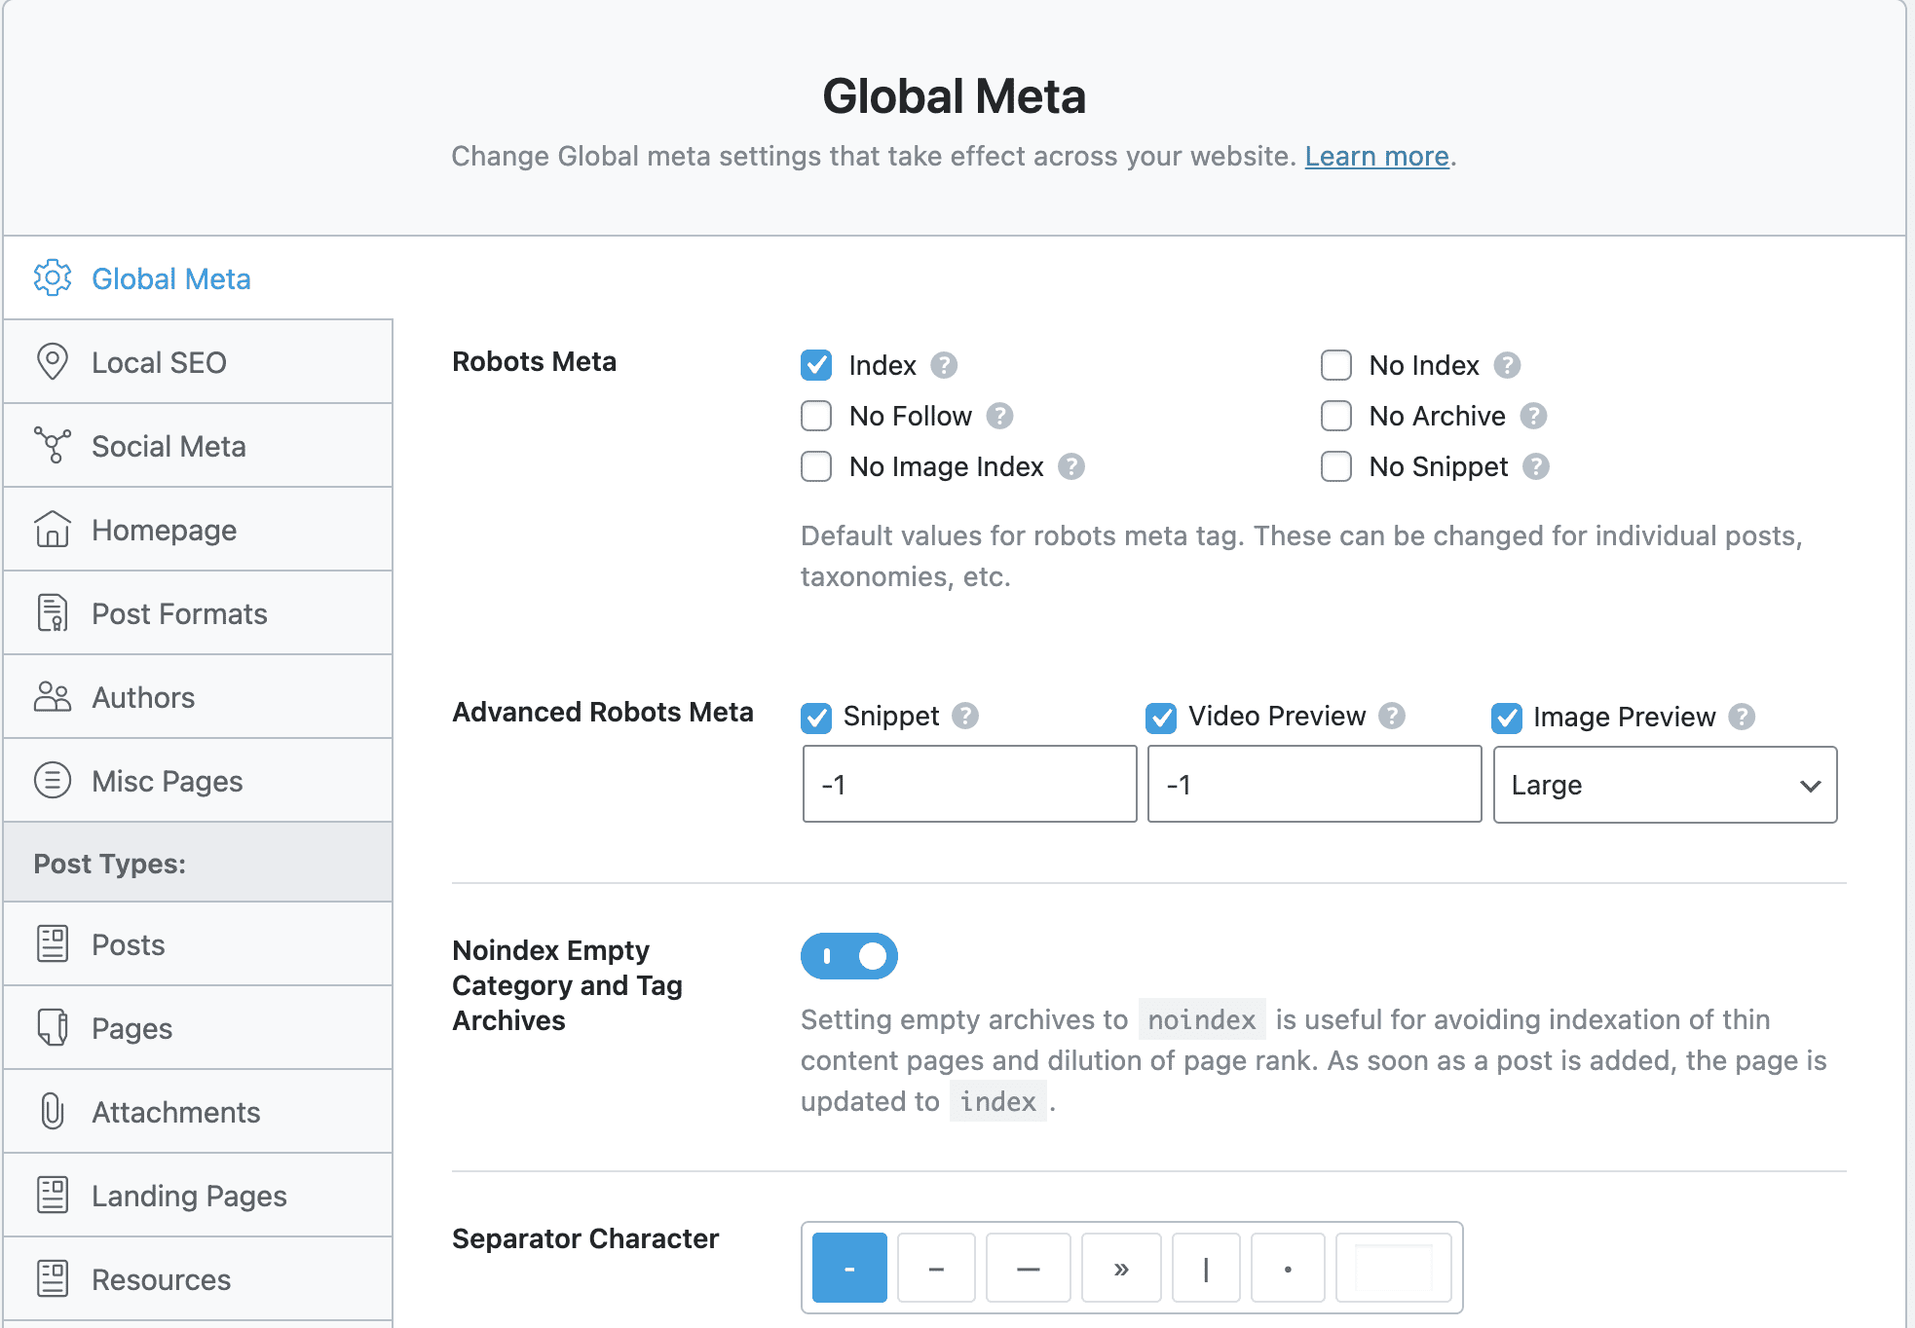Click the Attachments paperclip icon
The image size is (1915, 1328).
coord(53,1111)
